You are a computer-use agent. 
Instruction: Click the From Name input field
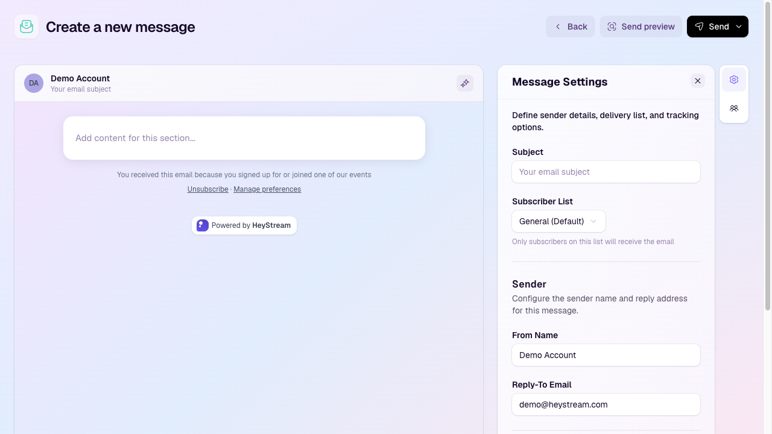tap(606, 355)
